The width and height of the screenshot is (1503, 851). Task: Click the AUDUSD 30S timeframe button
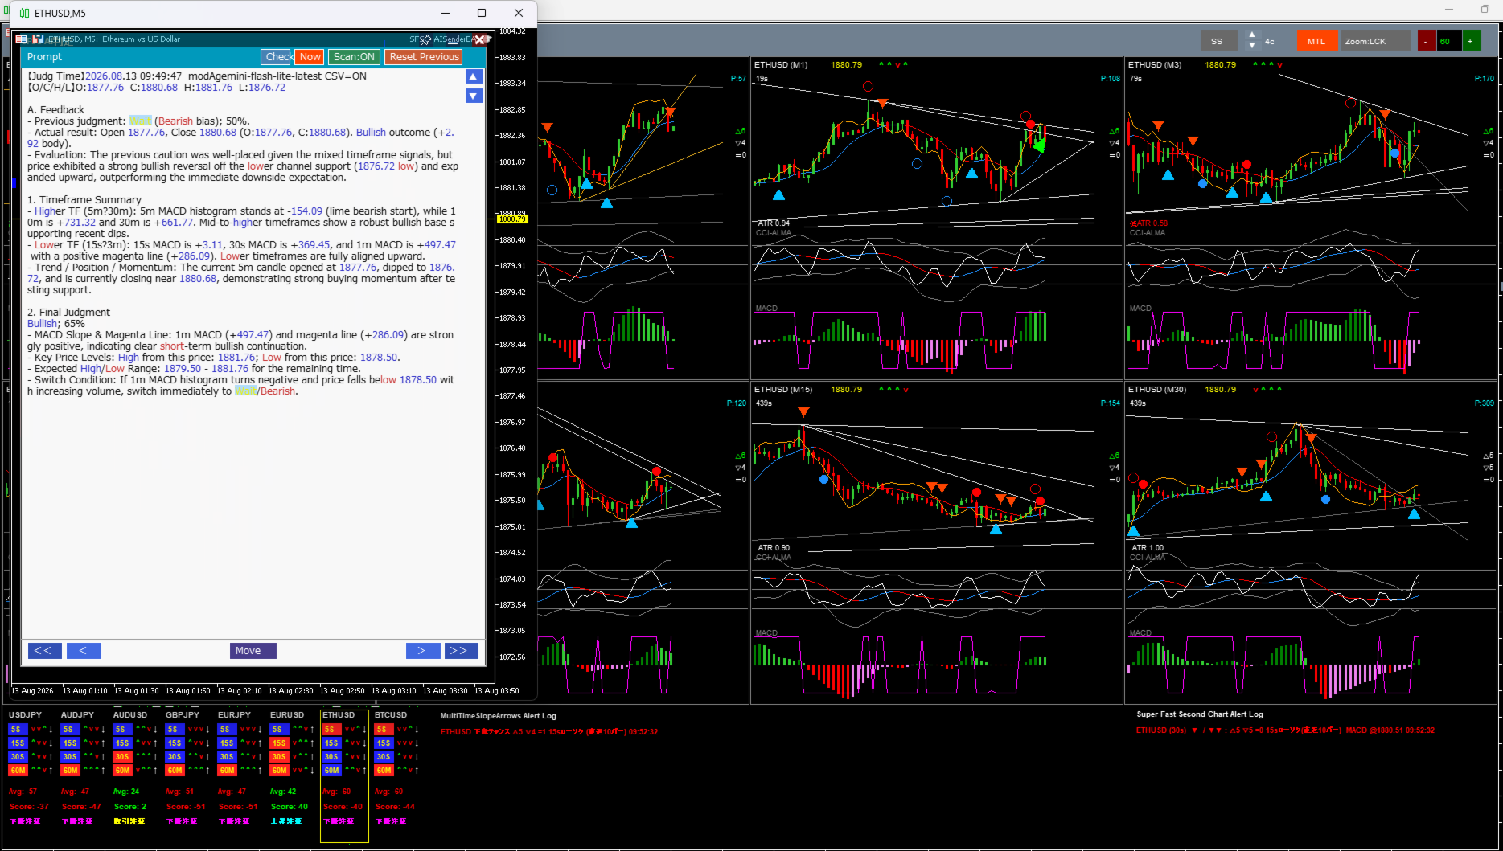click(x=122, y=757)
